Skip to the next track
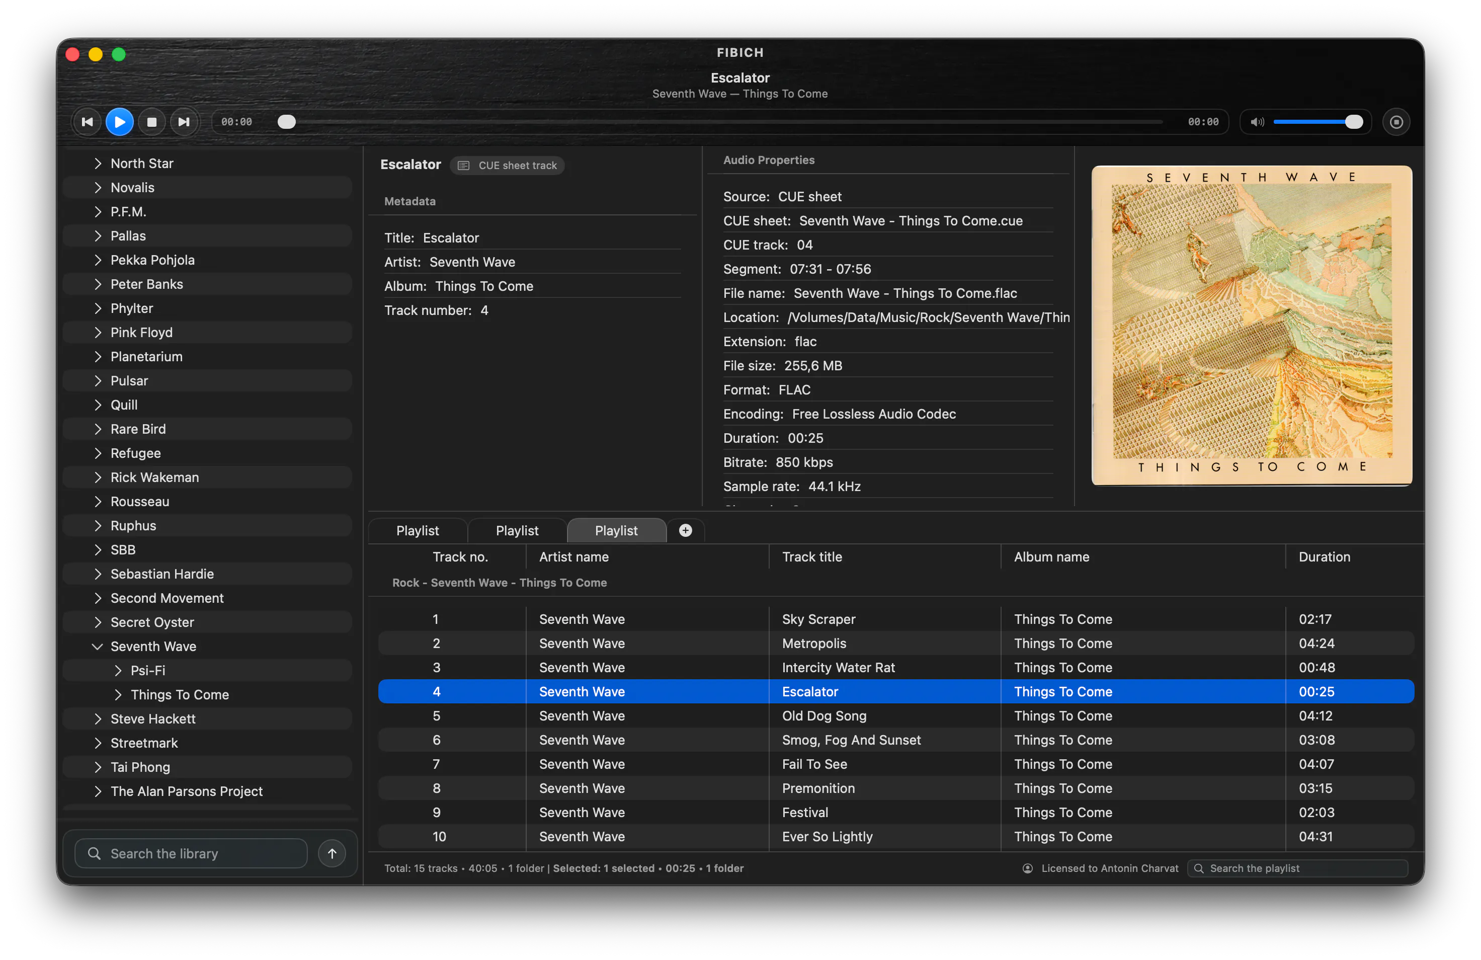Image resolution: width=1481 pixels, height=960 pixels. tap(184, 122)
